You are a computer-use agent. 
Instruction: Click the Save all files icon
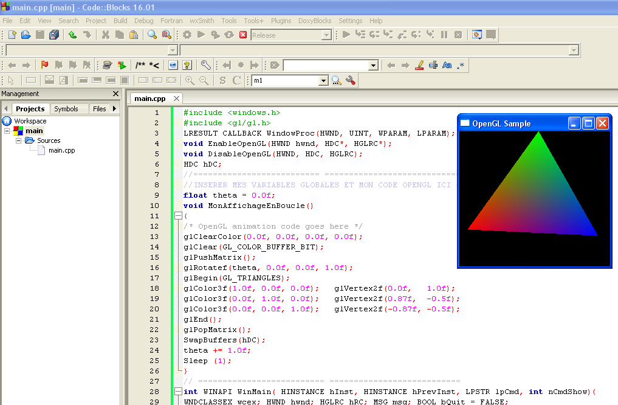coord(54,35)
